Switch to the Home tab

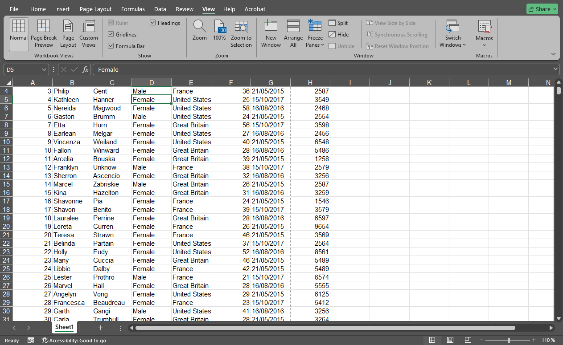click(38, 9)
